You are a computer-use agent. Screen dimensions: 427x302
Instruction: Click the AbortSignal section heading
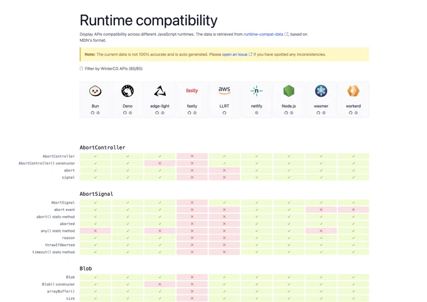pyautogui.click(x=96, y=194)
